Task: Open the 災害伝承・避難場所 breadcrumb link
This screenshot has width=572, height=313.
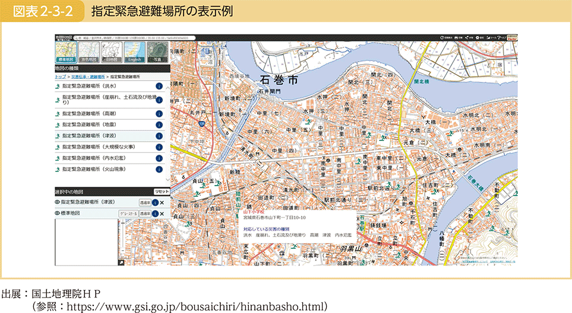Action: tap(88, 77)
